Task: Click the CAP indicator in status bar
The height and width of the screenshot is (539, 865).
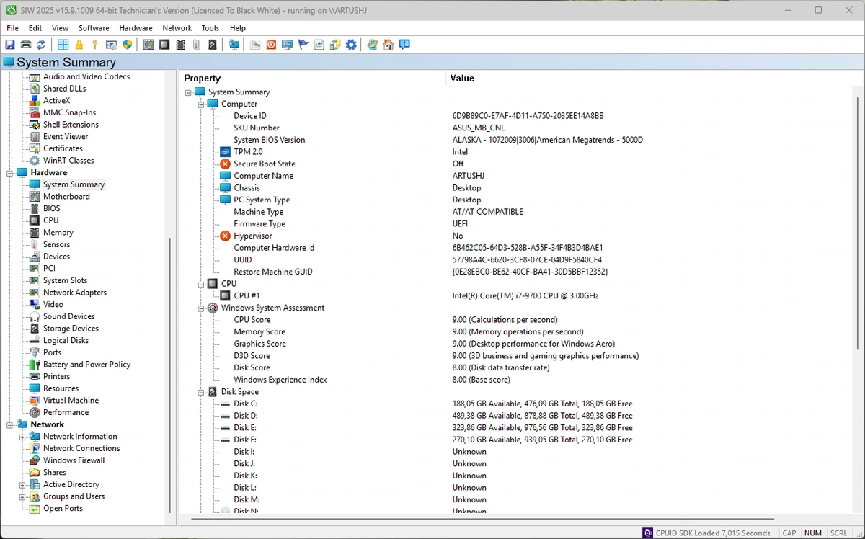Action: point(789,533)
